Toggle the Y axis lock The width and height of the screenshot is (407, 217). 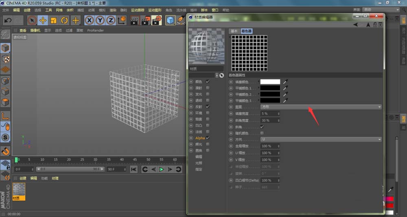coord(100,20)
